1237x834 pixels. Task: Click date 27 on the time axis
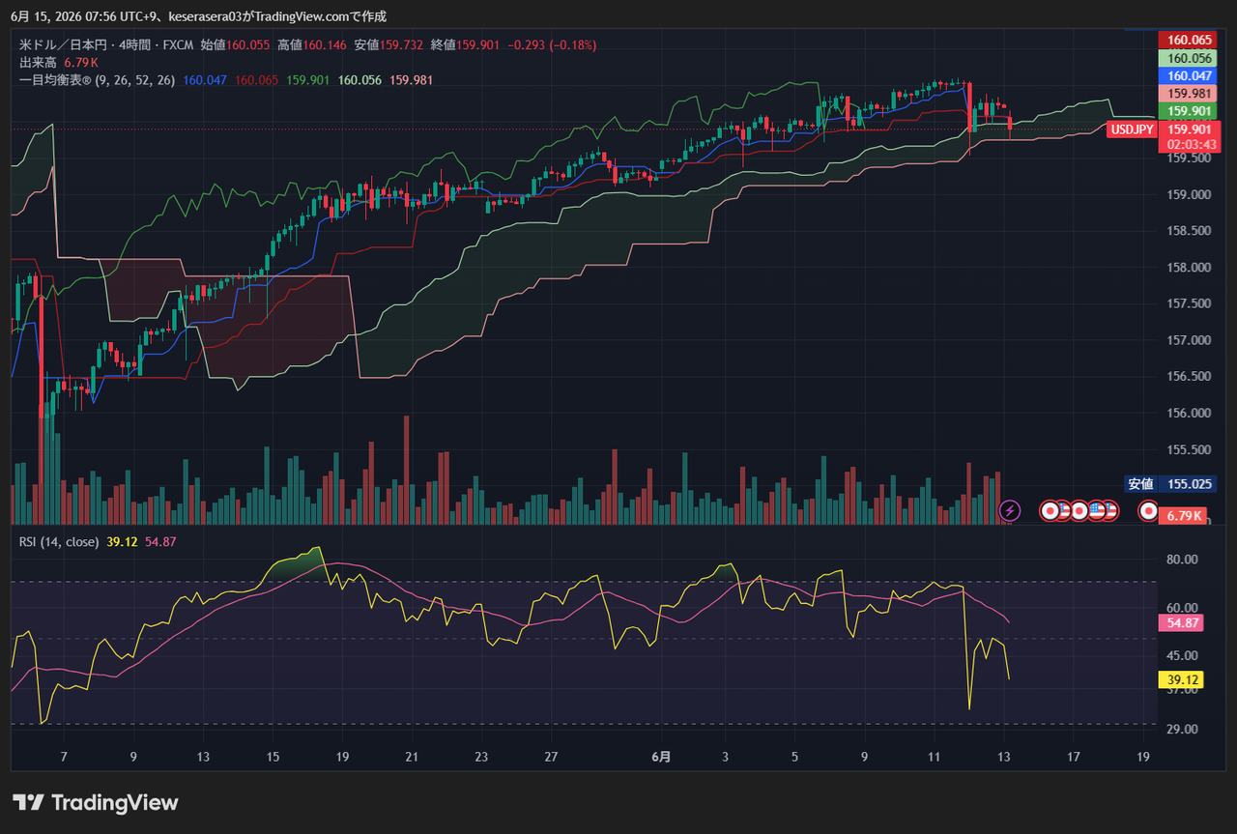click(x=551, y=758)
